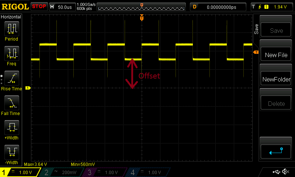Click the Save menu button
The width and height of the screenshot is (295, 177).
tap(276, 30)
